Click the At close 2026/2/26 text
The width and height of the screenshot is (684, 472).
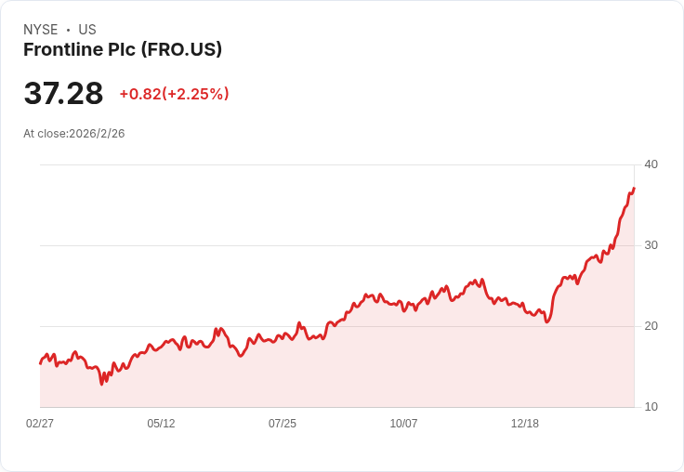(74, 134)
